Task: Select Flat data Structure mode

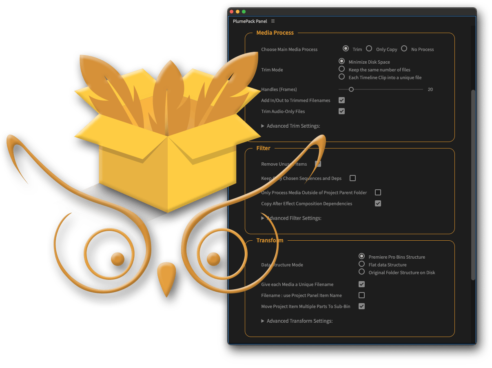Action: pos(361,264)
